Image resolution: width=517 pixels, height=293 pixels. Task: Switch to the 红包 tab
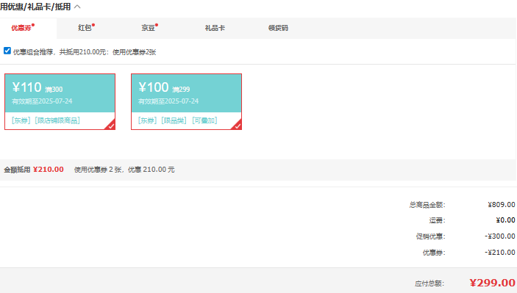coord(85,28)
